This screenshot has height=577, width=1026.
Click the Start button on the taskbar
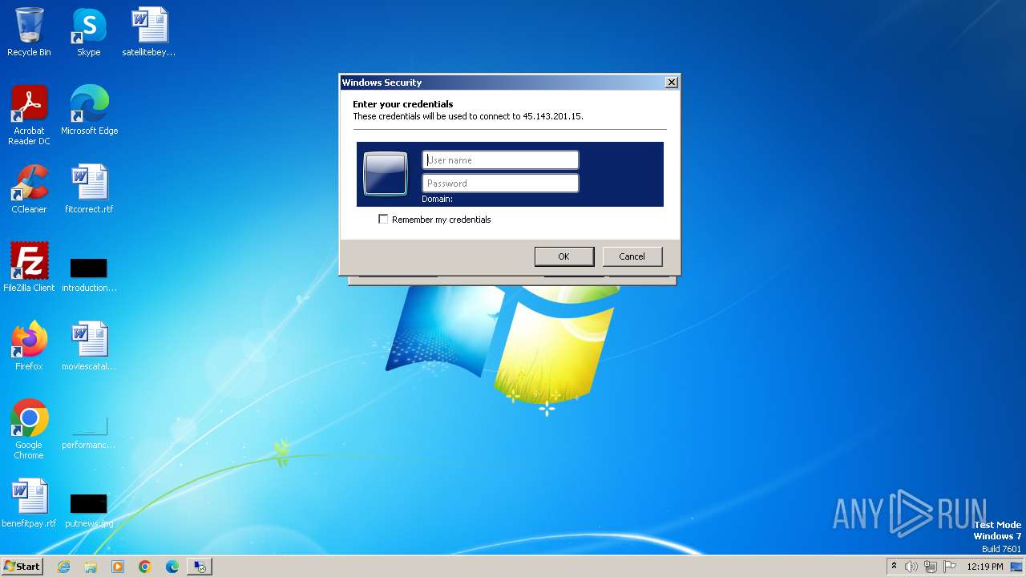tap(22, 567)
